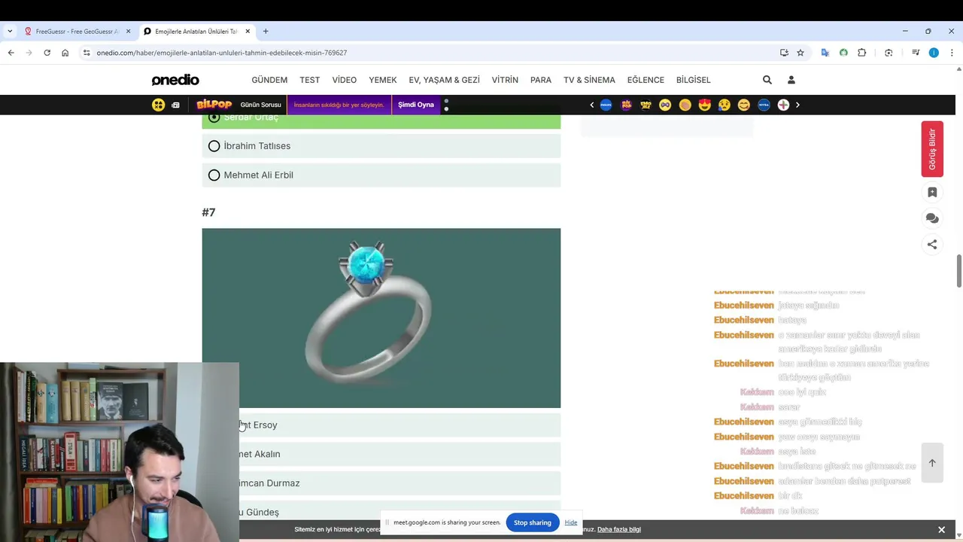Screen dimensions: 963x542
Task: Install app icon in address bar
Action: point(784,53)
